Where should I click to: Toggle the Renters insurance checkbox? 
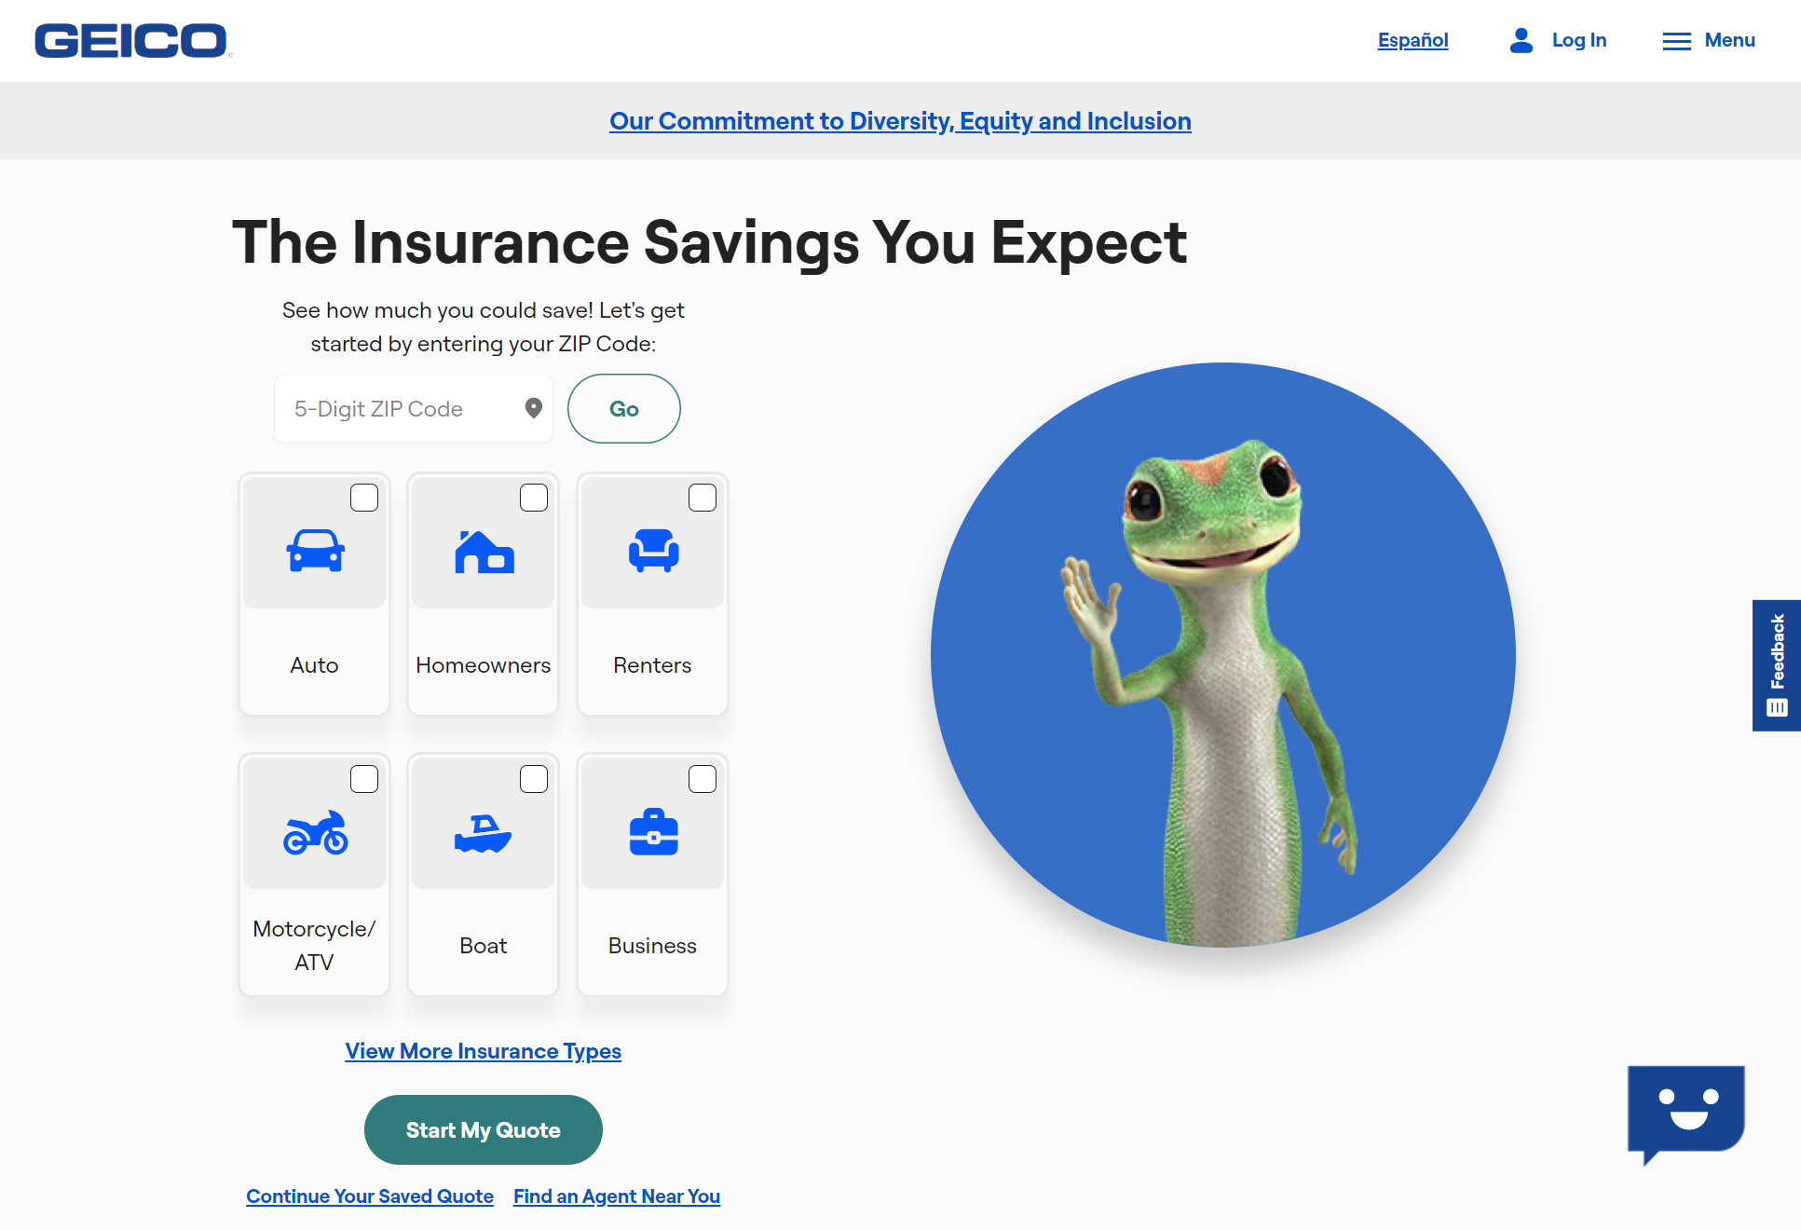point(703,497)
